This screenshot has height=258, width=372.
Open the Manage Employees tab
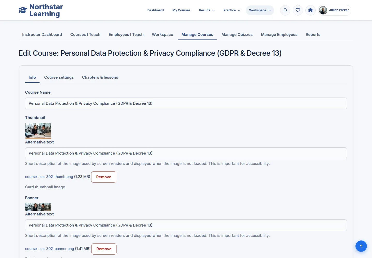(x=279, y=35)
